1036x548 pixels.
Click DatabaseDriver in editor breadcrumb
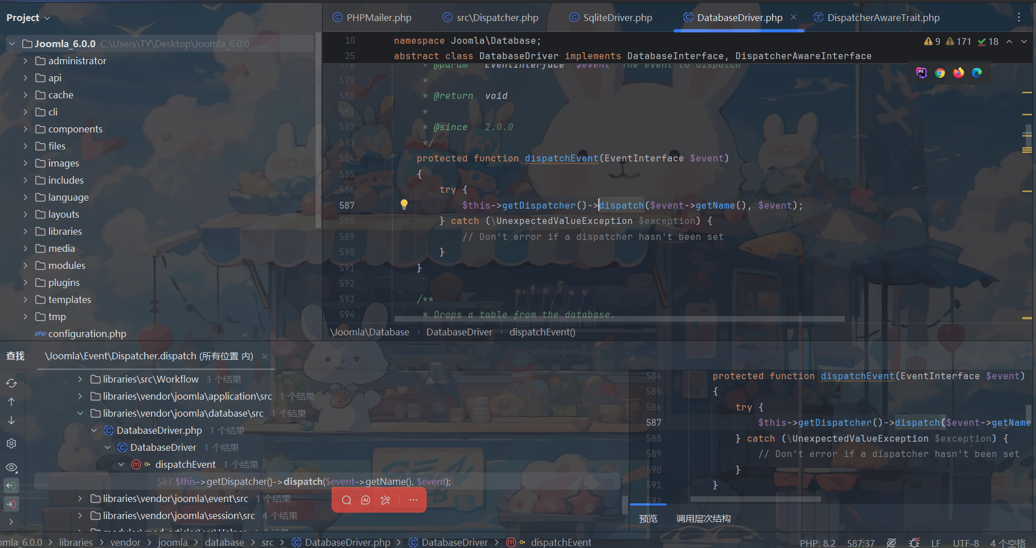[x=459, y=332]
